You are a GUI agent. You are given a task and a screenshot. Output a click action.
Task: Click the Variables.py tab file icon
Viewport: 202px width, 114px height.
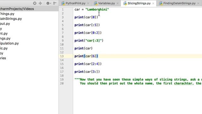[96, 3]
